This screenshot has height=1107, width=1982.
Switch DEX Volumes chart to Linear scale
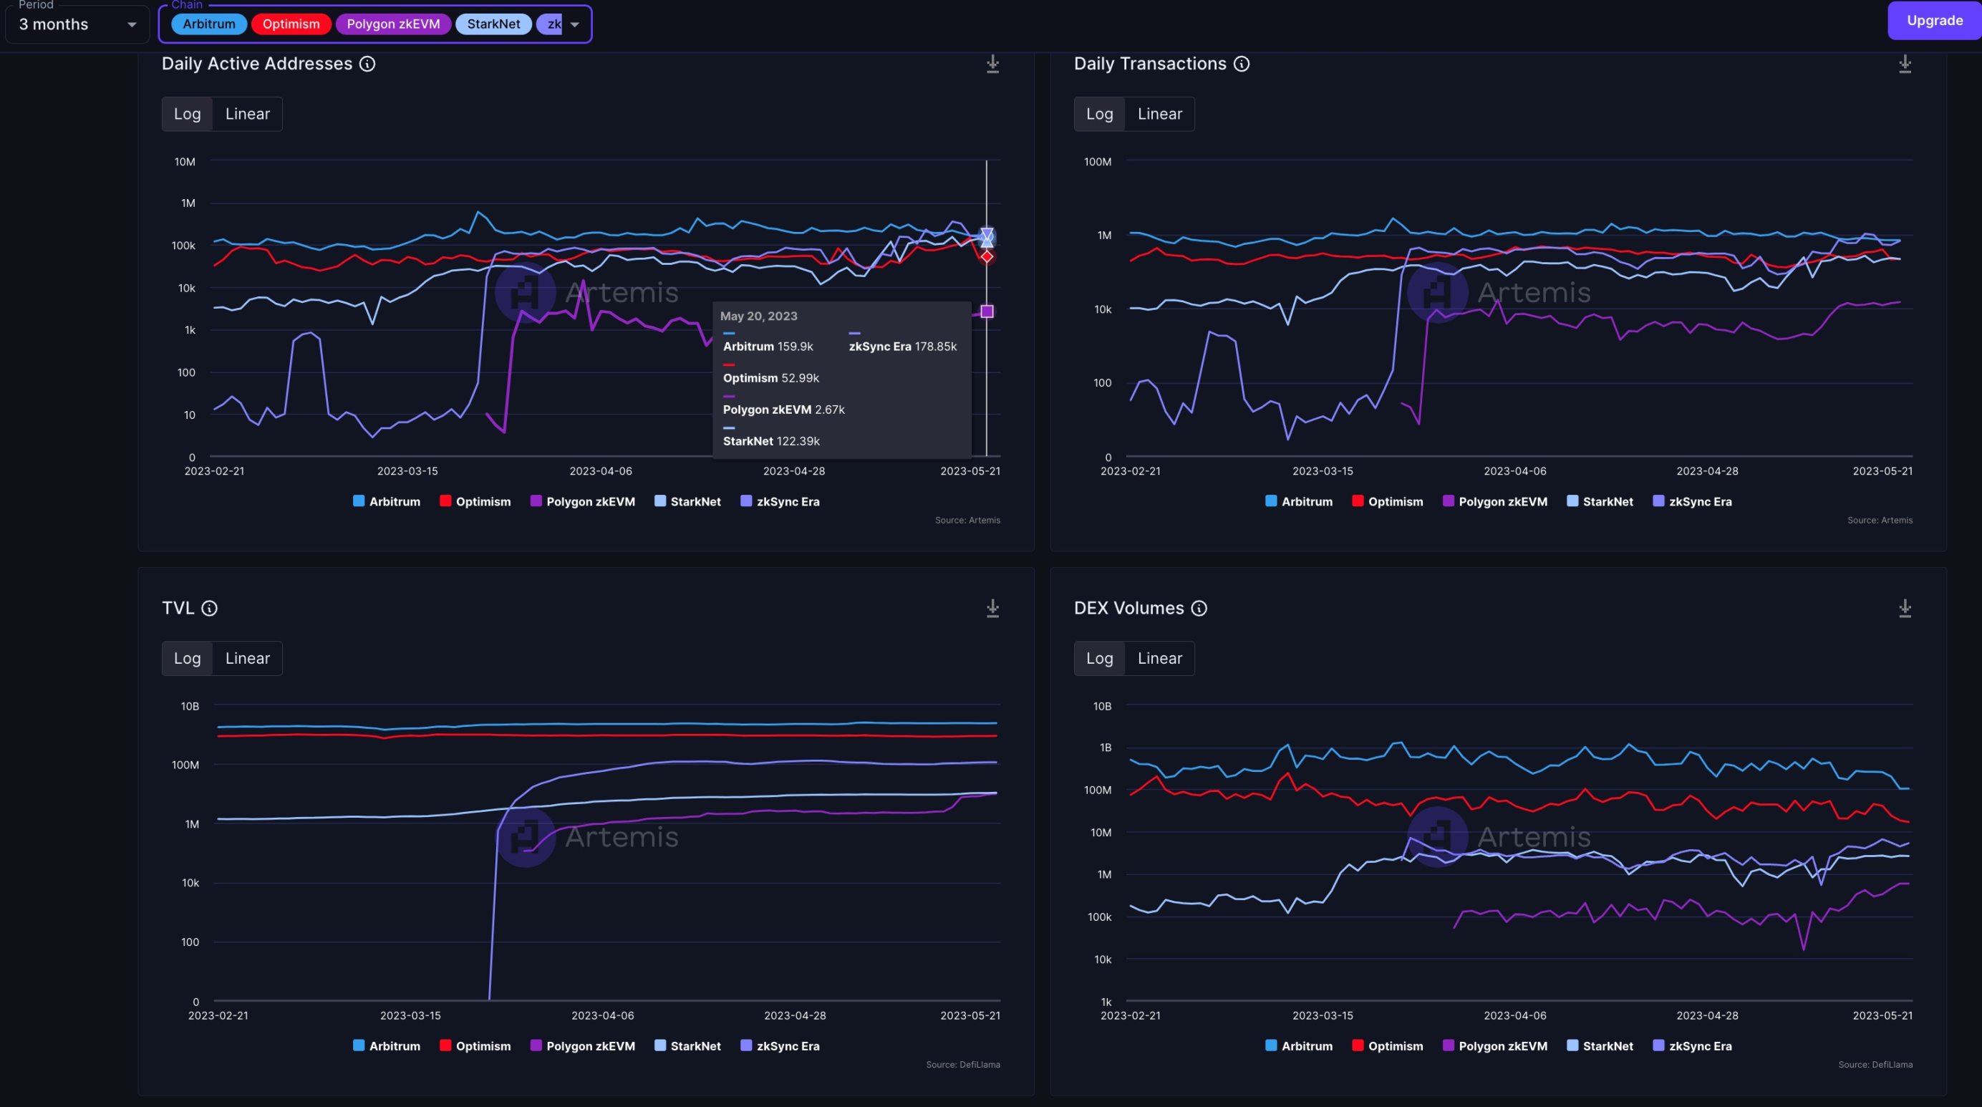[1159, 659]
